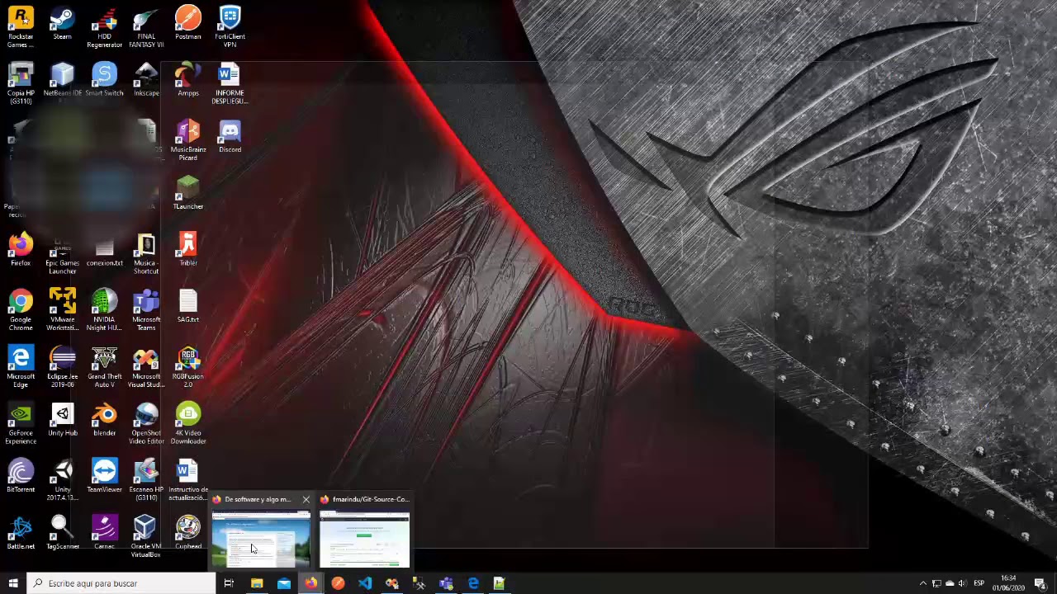Screen dimensions: 1057x594
Task: Open Task View from the taskbar
Action: [x=229, y=583]
